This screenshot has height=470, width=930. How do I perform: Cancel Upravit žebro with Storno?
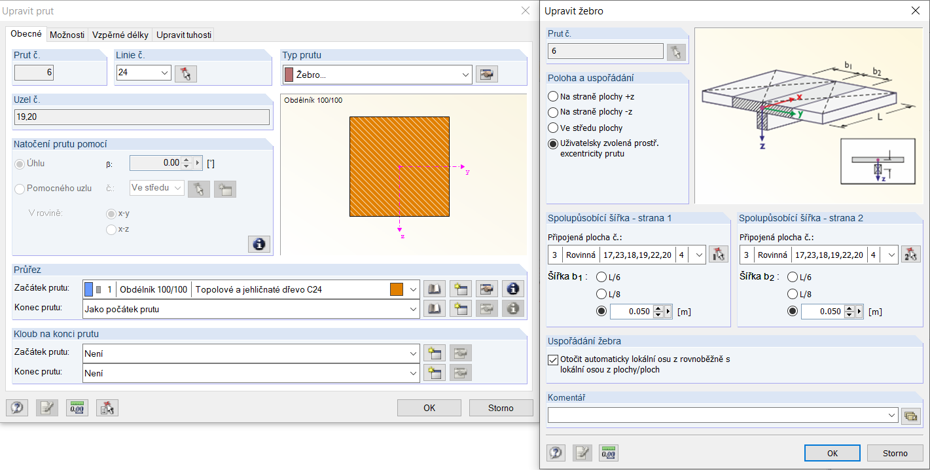(895, 453)
